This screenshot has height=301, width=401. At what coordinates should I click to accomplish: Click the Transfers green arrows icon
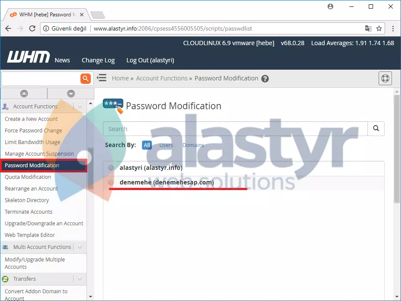[x=5, y=279]
